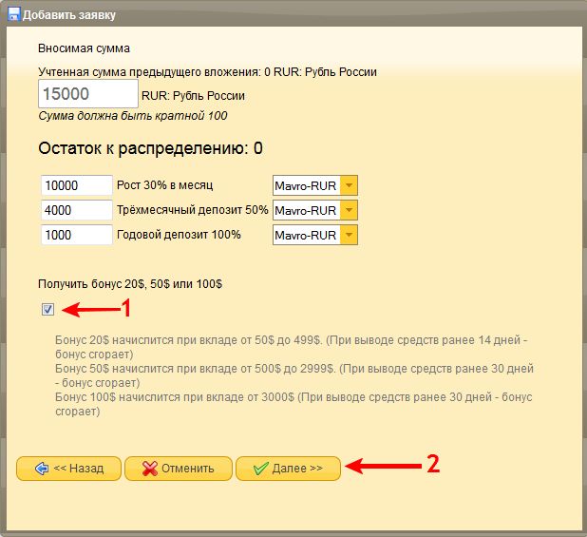This screenshot has width=587, height=537.
Task: Expand the dropdown arrow for Годовой депозит 100%
Action: (349, 235)
